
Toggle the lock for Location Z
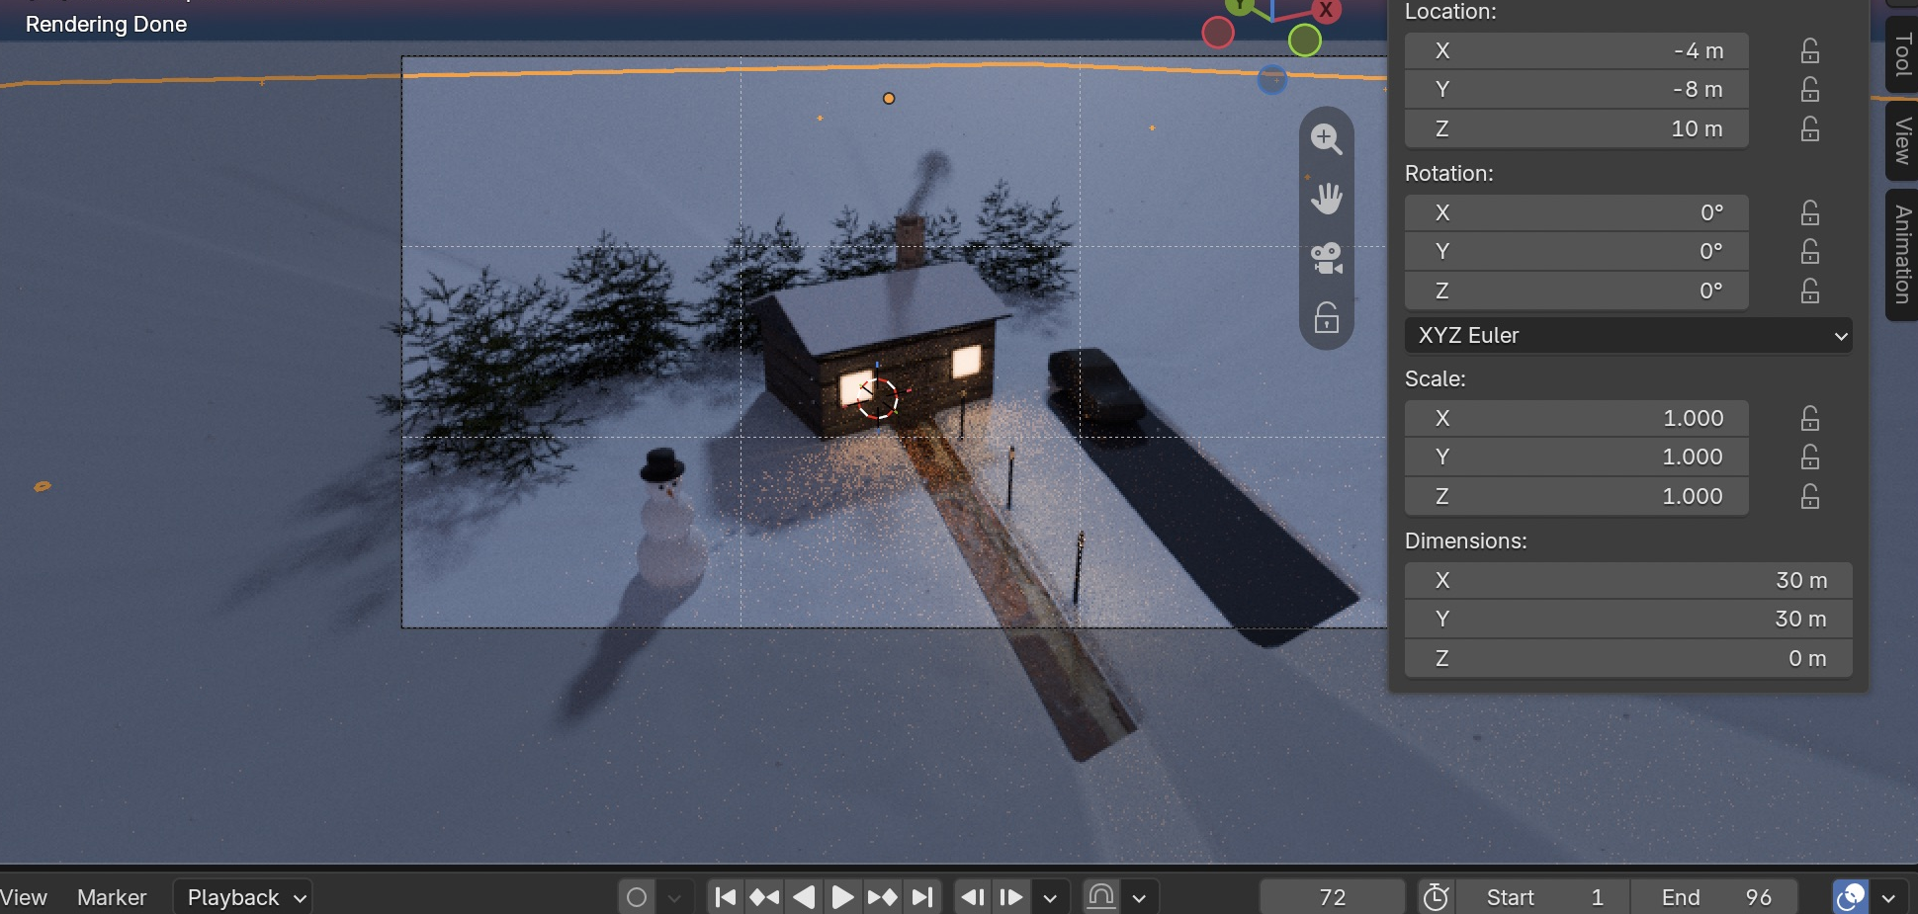click(1810, 128)
